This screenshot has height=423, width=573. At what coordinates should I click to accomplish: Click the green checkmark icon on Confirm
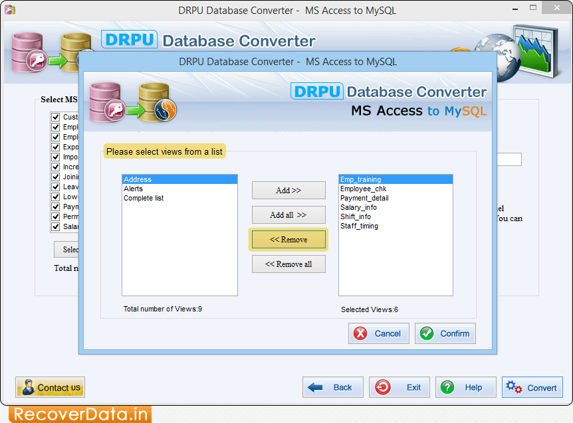tap(427, 333)
